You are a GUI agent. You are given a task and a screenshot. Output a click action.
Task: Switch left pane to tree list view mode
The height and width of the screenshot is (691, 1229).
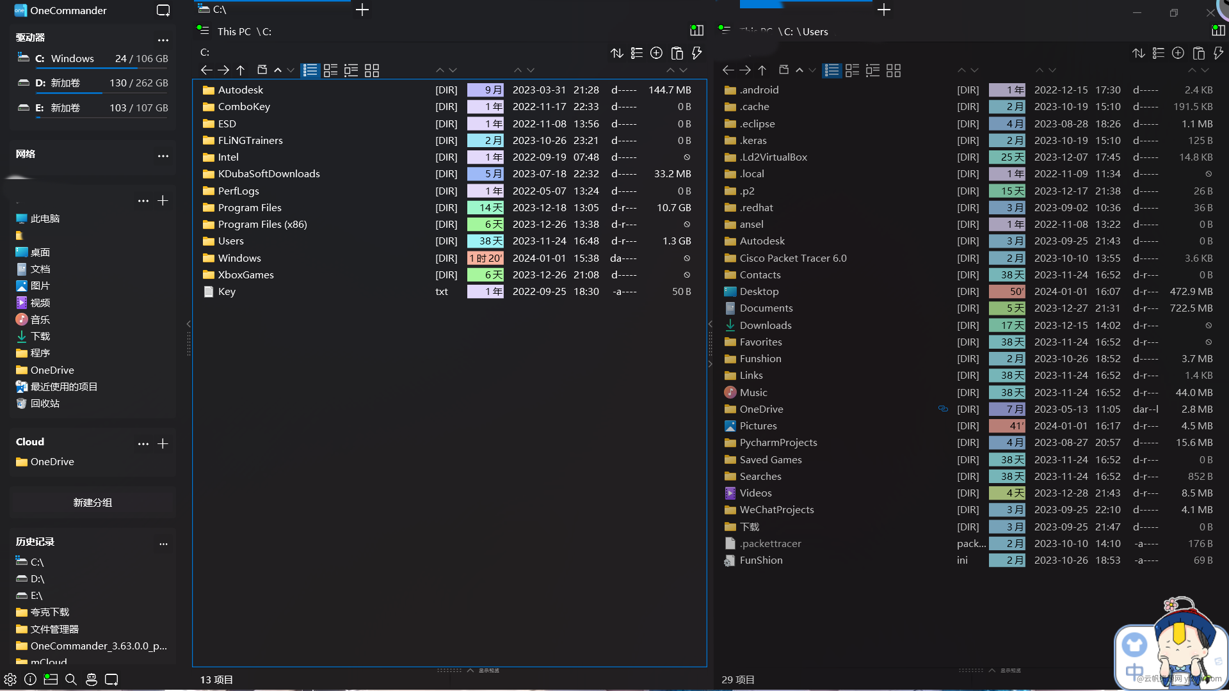(x=351, y=70)
